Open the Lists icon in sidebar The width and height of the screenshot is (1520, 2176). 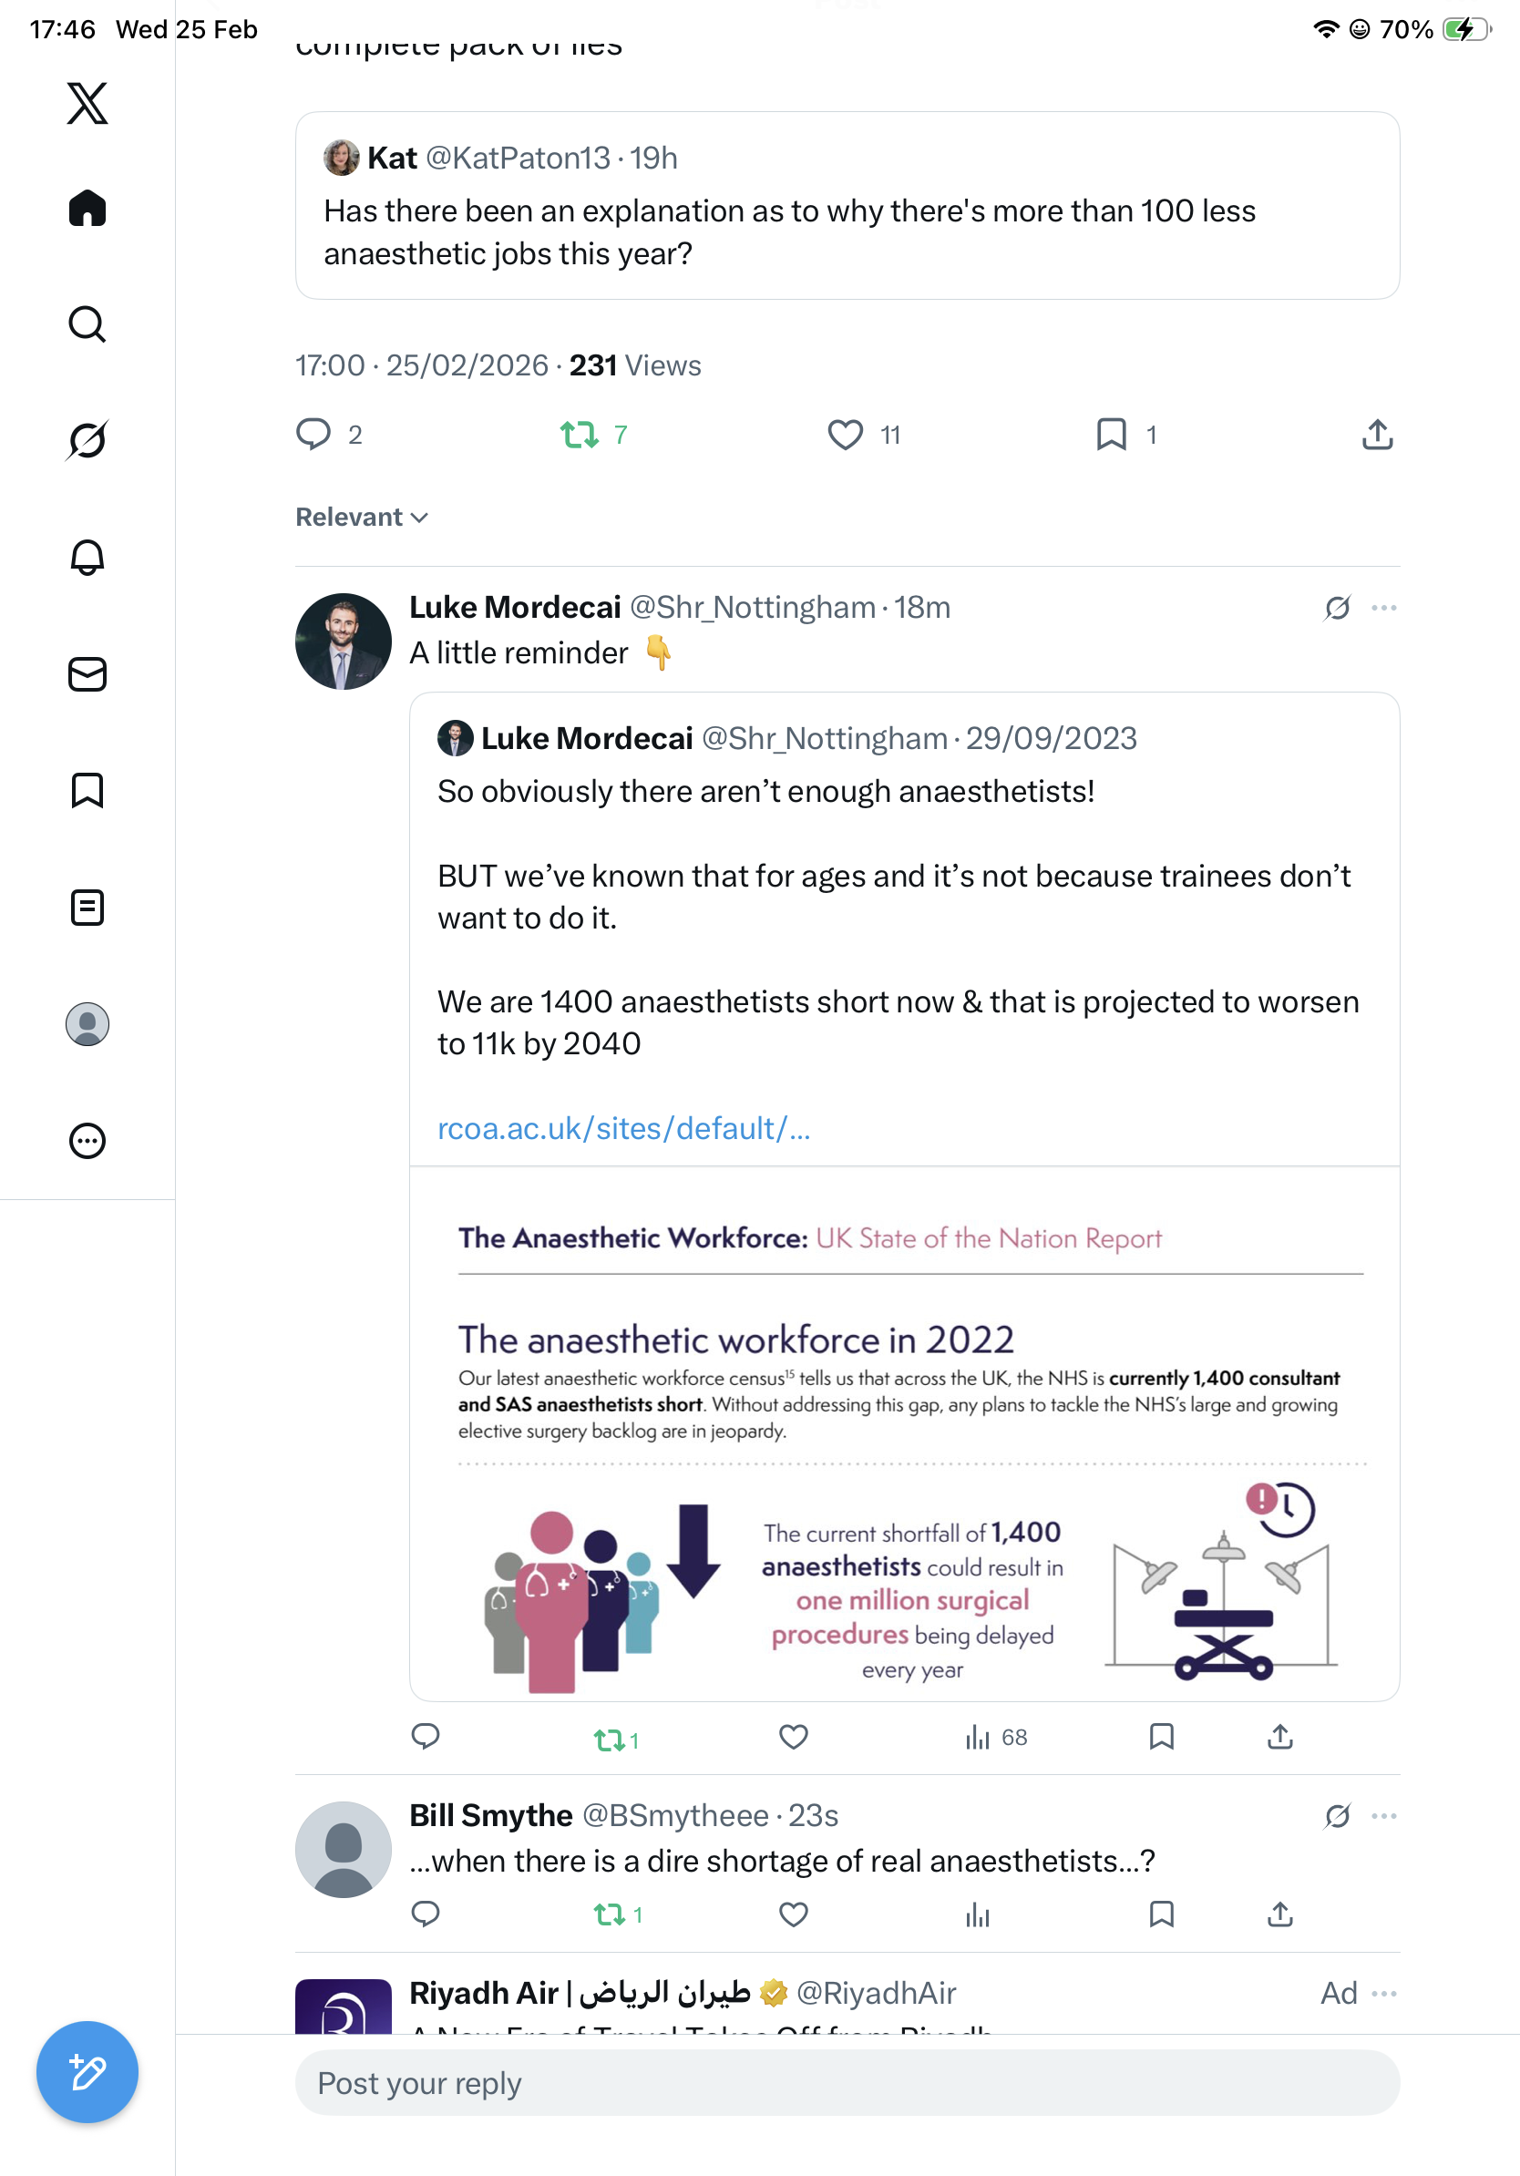[x=87, y=907]
